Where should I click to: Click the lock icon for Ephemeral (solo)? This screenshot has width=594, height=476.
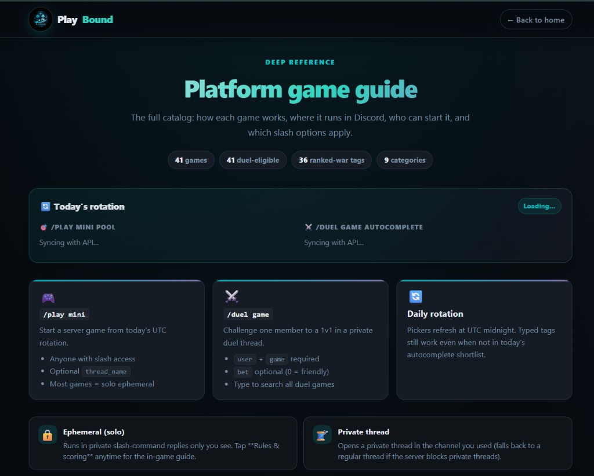click(x=48, y=435)
